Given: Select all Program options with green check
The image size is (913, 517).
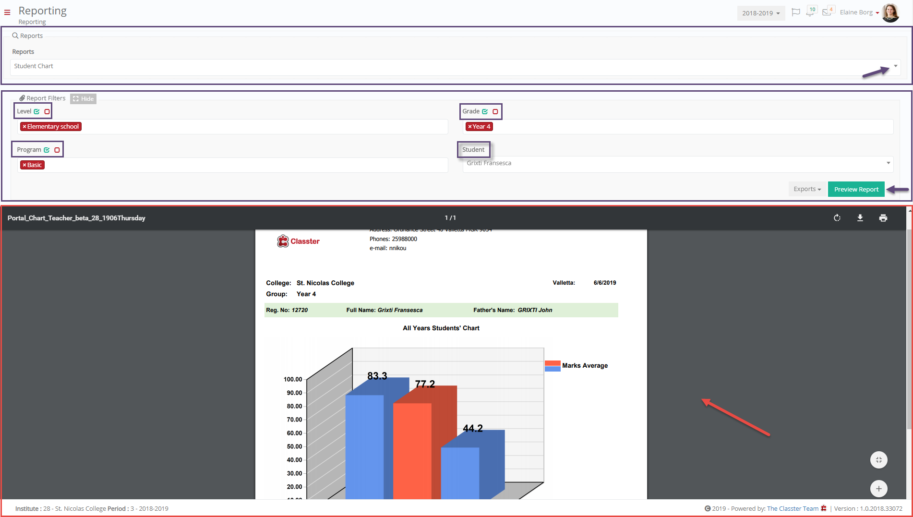Looking at the screenshot, I should click(x=47, y=150).
